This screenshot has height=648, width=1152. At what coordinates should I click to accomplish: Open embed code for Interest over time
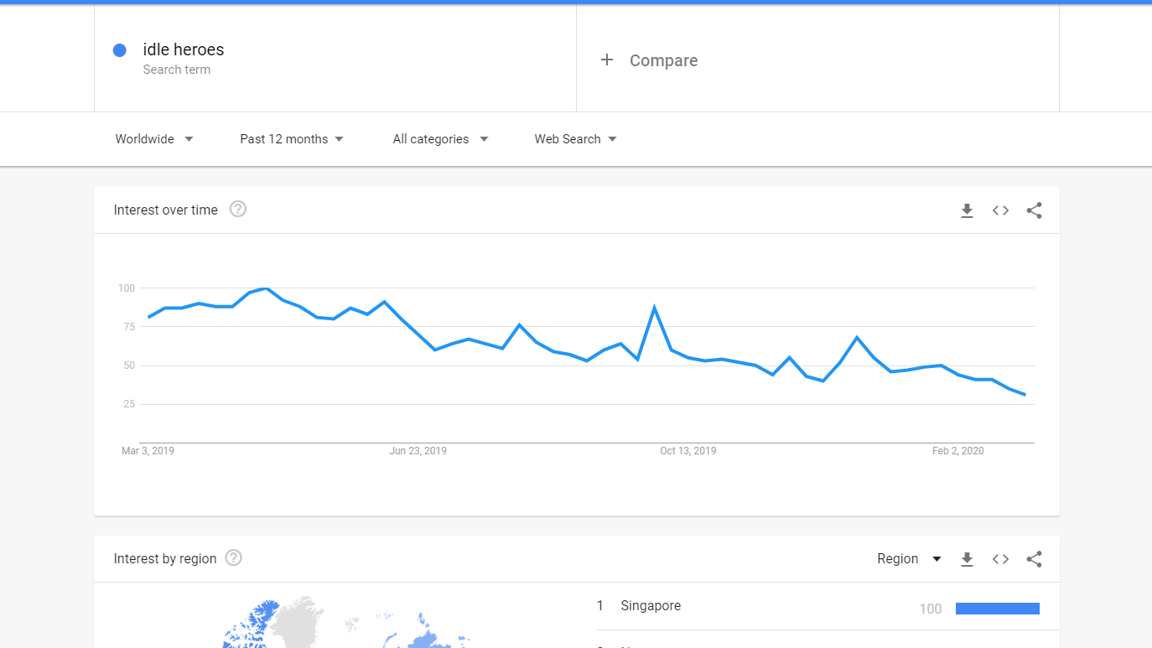[x=1000, y=210]
